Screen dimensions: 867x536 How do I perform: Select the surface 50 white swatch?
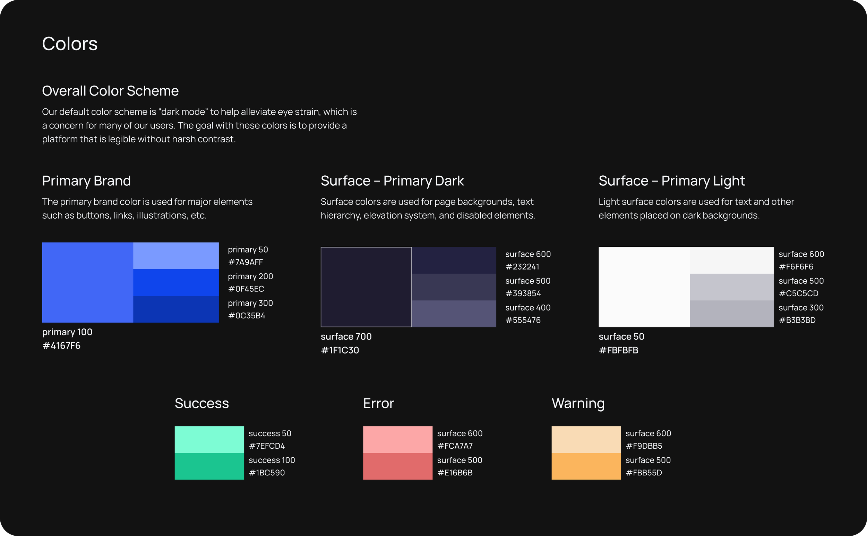(644, 287)
